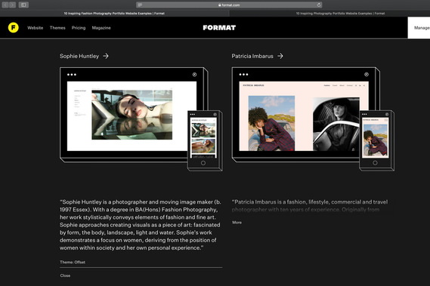Image resolution: width=430 pixels, height=286 pixels.
Task: Switch to the Fashion Photography Portfolio tab
Action: (x=114, y=13)
